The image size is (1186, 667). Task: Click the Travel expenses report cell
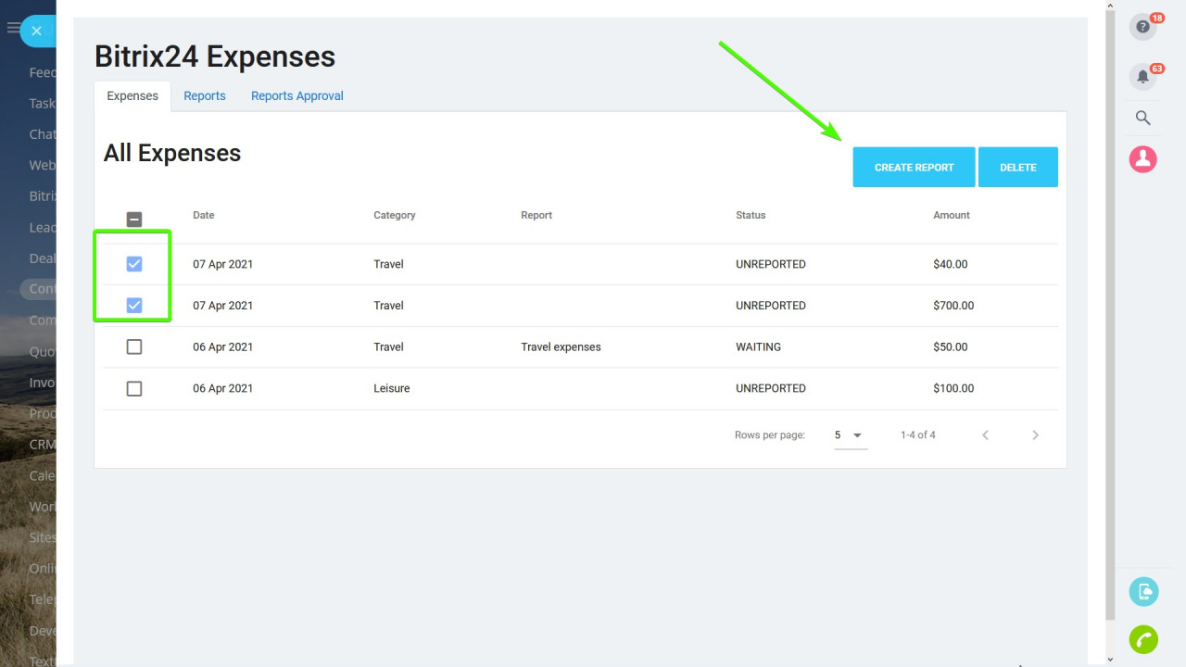click(561, 347)
